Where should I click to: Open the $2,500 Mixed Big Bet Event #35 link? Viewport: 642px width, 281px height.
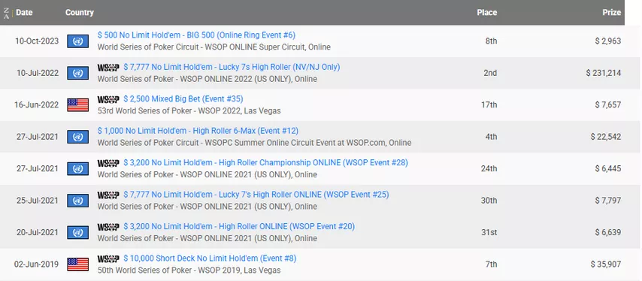[x=183, y=99]
